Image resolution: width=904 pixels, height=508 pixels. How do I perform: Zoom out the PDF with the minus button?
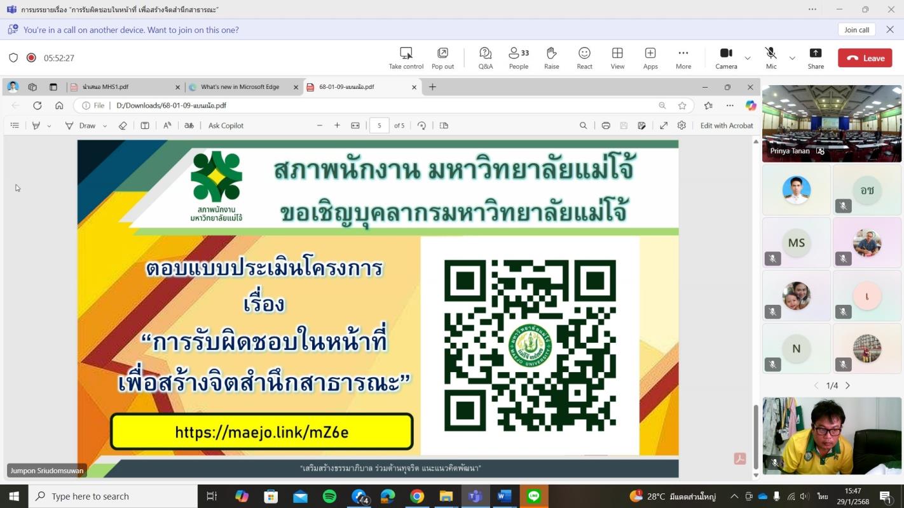coord(319,126)
